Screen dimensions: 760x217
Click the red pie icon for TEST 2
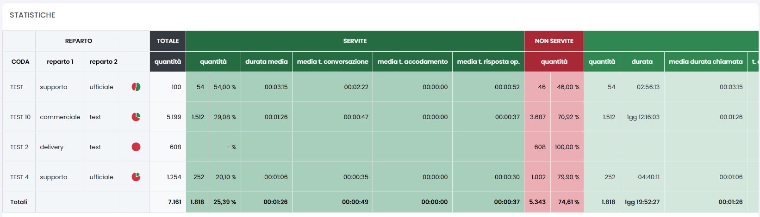click(x=136, y=147)
